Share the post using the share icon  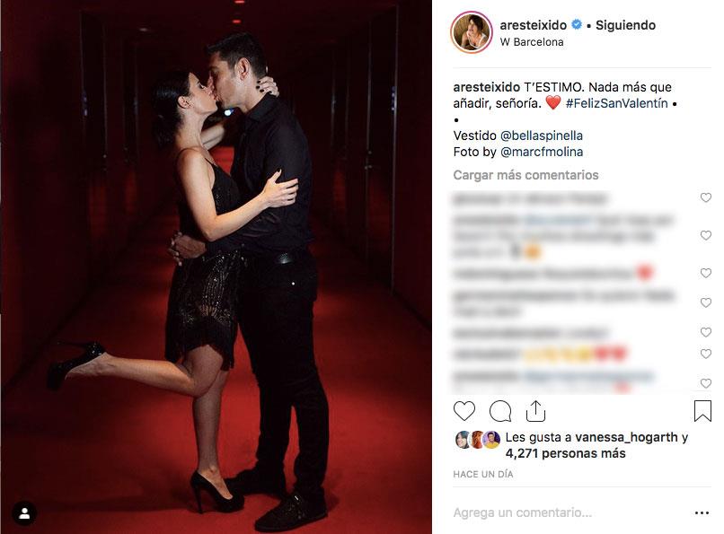click(x=535, y=411)
